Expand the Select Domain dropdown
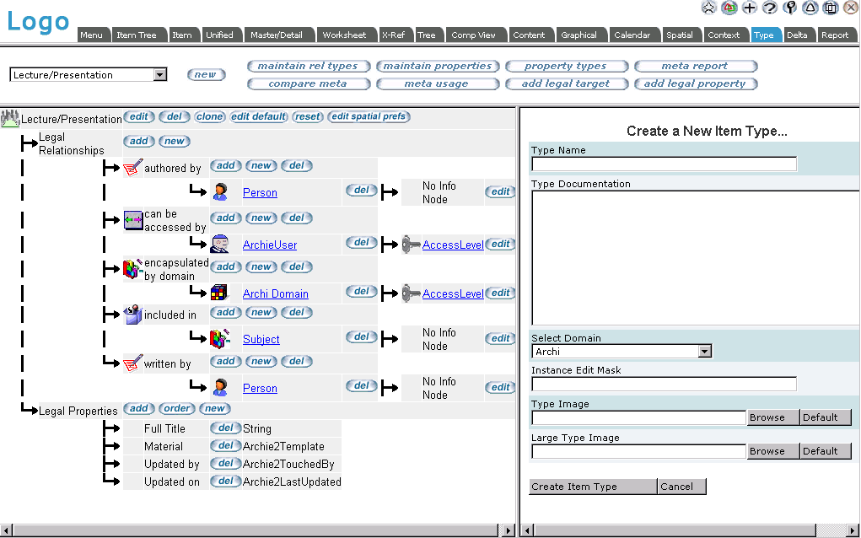The height and width of the screenshot is (538, 861). coord(705,352)
